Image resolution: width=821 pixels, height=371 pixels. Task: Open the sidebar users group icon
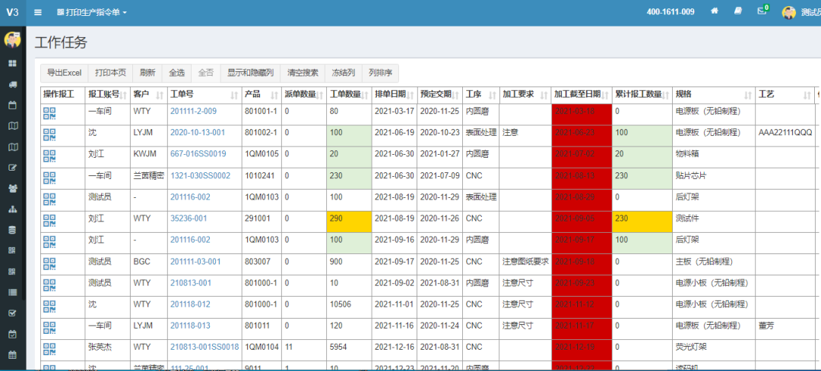13,188
